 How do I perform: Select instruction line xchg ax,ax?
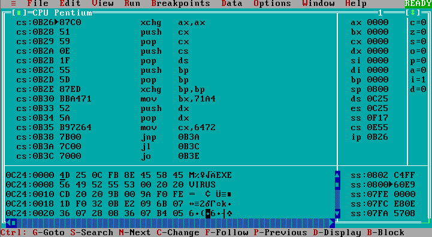(111, 22)
